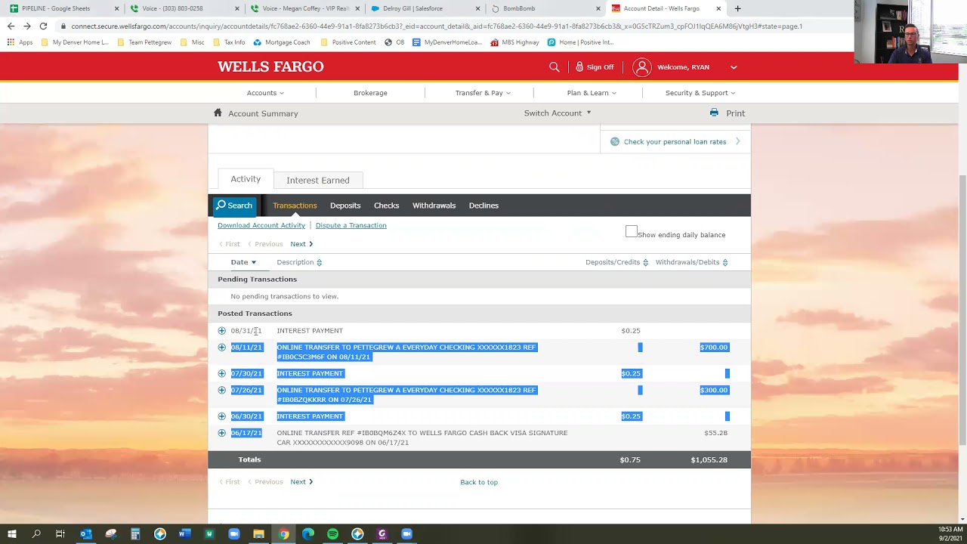Click the Wells Fargo site search magnifier icon
Image resolution: width=967 pixels, height=544 pixels.
pyautogui.click(x=555, y=67)
